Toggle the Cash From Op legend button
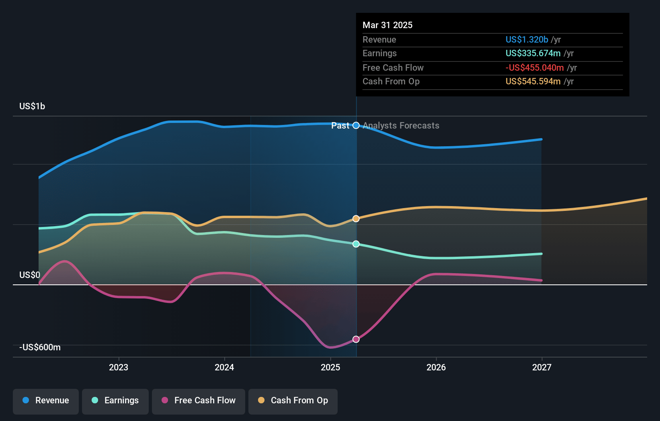The image size is (660, 421). (x=293, y=401)
